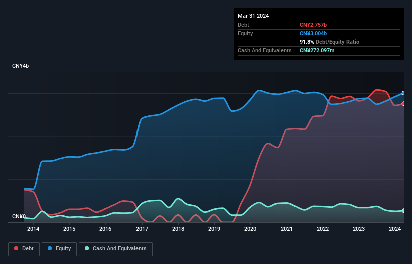Click the 2017 year on the time axis

tap(142, 229)
